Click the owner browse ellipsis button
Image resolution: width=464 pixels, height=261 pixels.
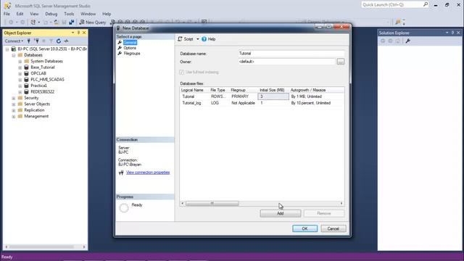[341, 62]
